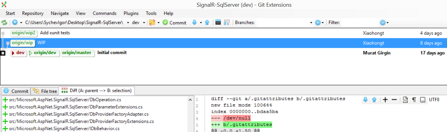Open the repository path dropdown

tap(128, 23)
